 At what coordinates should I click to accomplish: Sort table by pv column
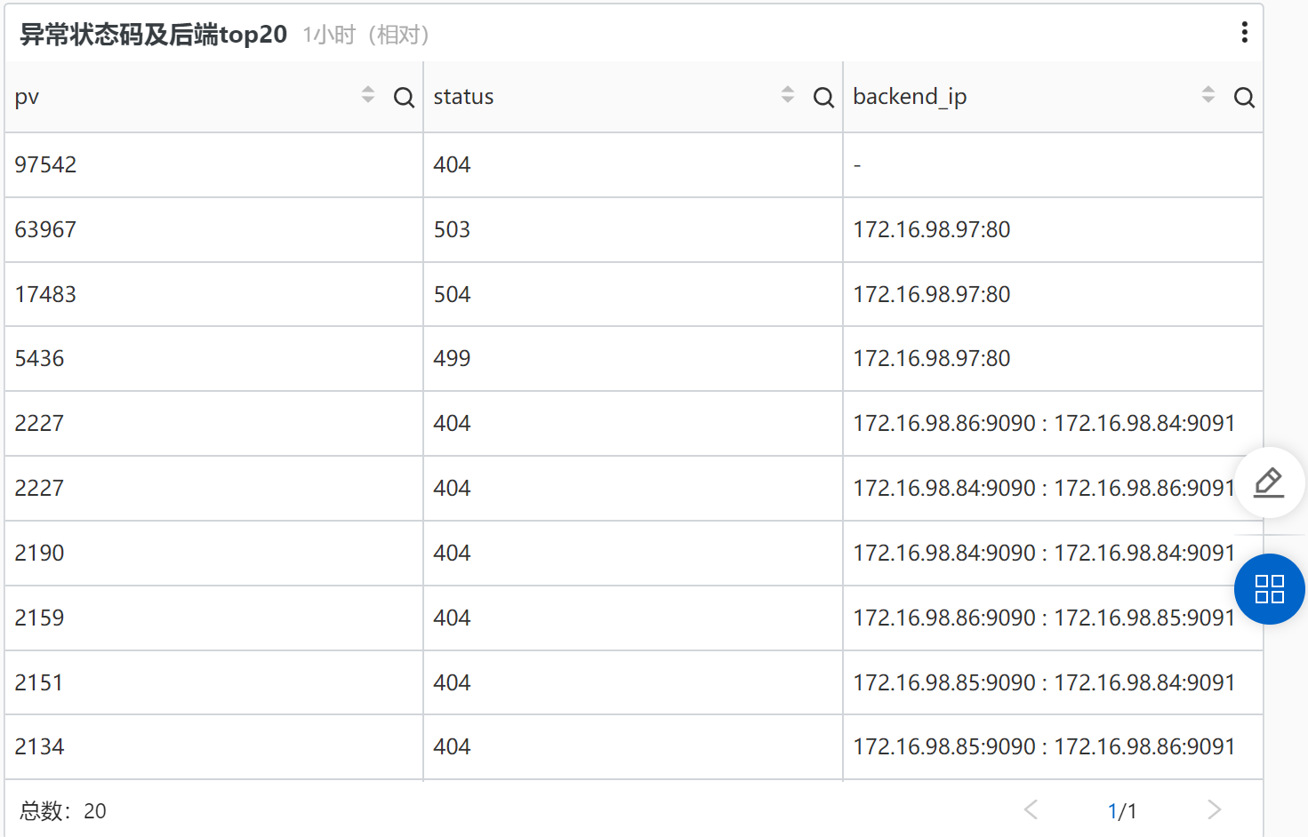pos(368,95)
